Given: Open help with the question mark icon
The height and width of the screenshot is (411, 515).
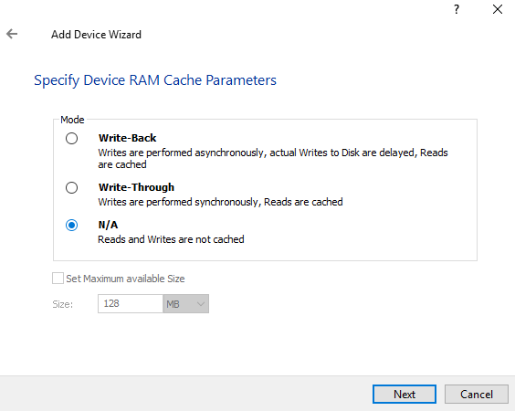Looking at the screenshot, I should 457,9.
